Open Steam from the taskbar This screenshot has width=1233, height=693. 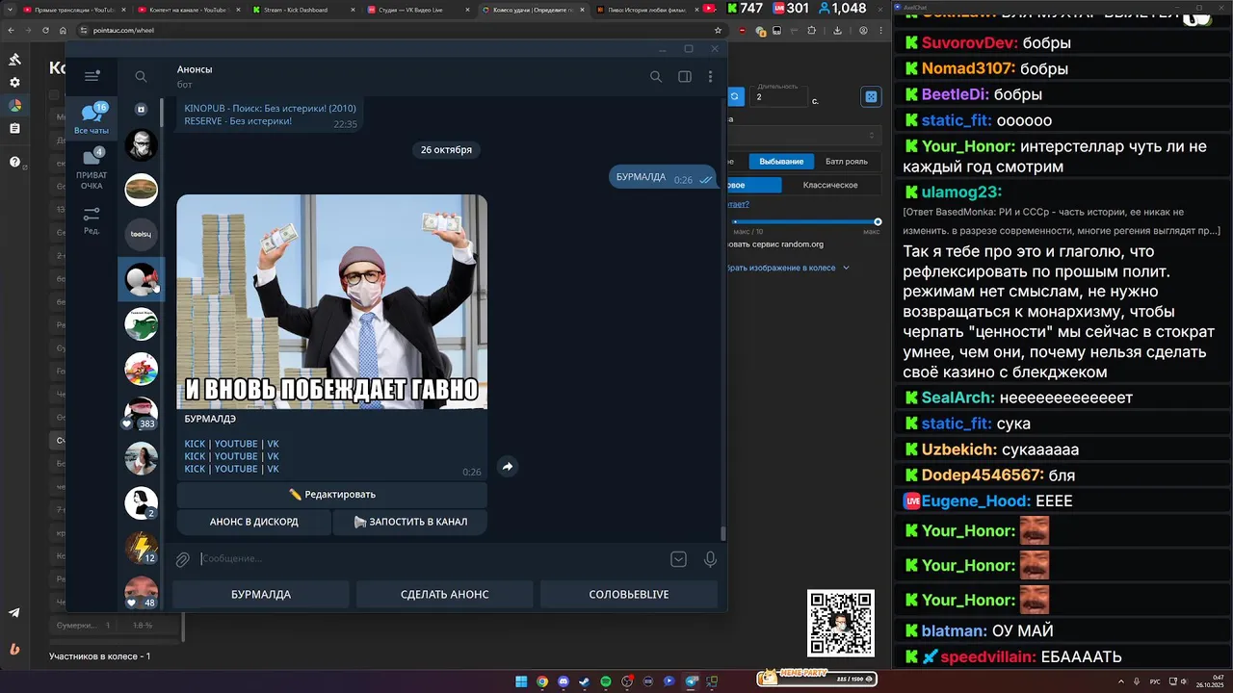pos(585,681)
